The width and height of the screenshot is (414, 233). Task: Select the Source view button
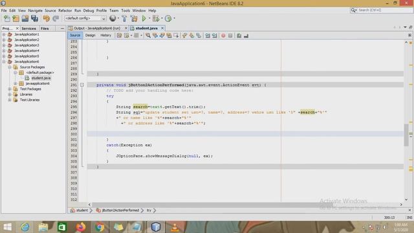tap(75, 35)
